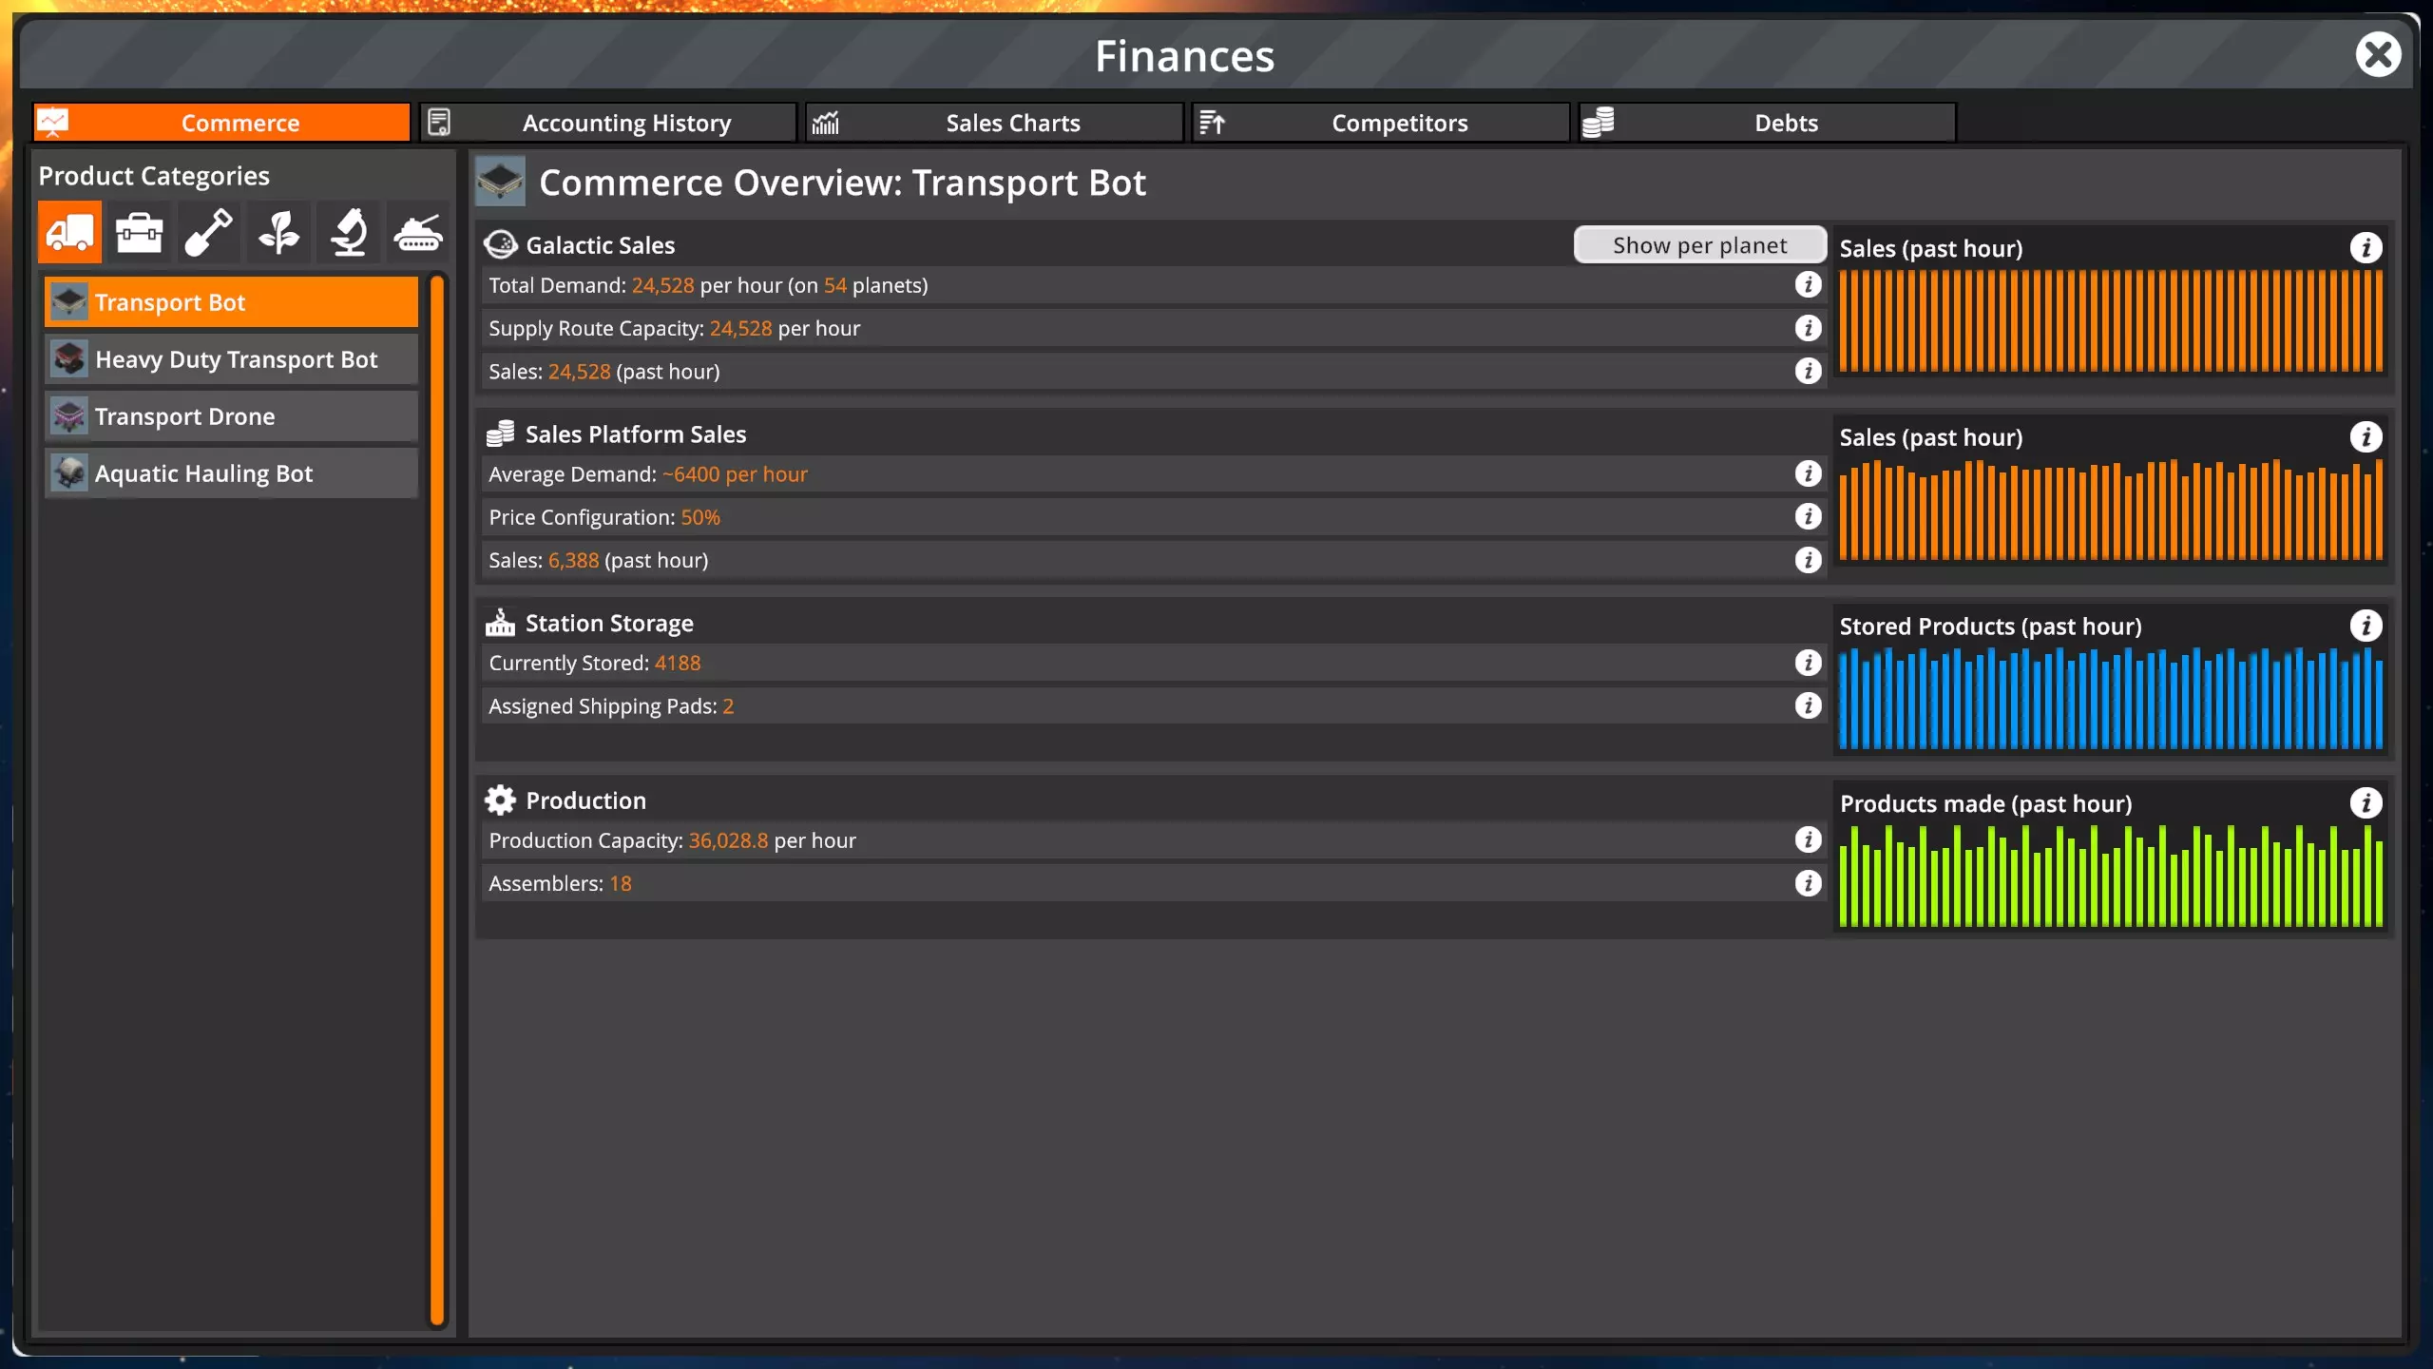The width and height of the screenshot is (2433, 1369).
Task: Click the orange product list scrollbar
Action: coord(437,799)
